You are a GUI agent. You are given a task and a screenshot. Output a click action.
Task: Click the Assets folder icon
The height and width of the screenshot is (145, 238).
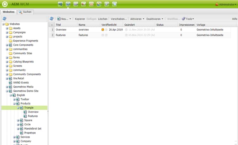point(10,28)
